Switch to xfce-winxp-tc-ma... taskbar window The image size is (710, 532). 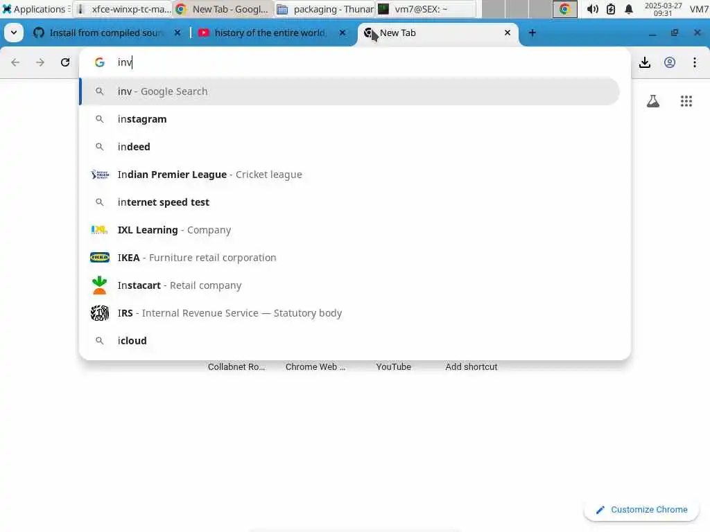click(x=123, y=9)
